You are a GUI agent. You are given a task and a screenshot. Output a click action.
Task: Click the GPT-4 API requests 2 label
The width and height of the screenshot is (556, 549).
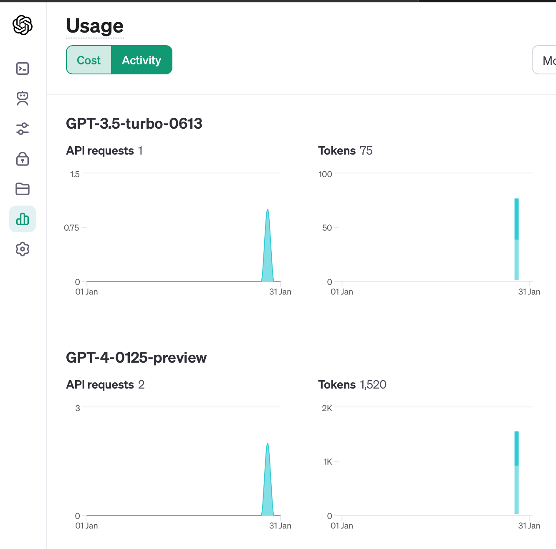(x=105, y=384)
